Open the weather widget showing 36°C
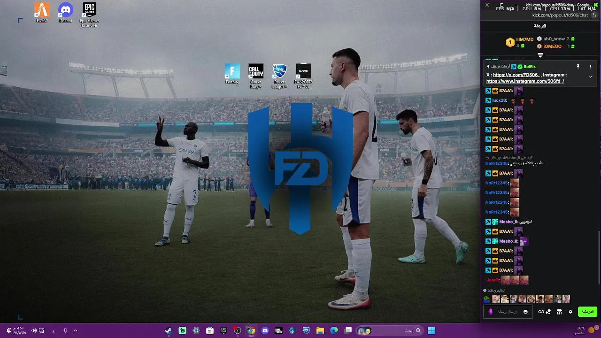Image resolution: width=601 pixels, height=338 pixels. [x=586, y=330]
